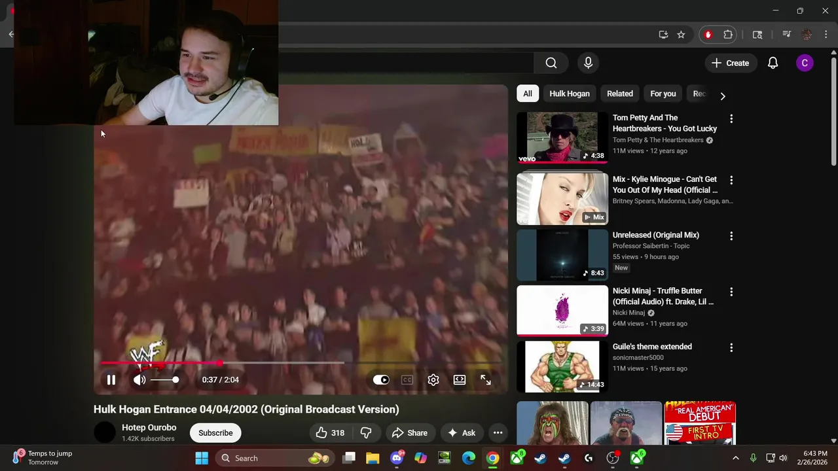The width and height of the screenshot is (838, 471).
Task: Click the Ask button
Action: 462,432
